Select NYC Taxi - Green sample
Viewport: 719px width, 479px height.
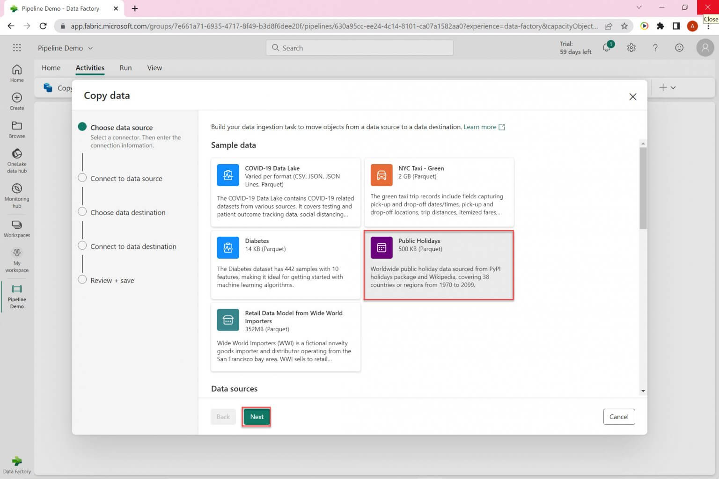tap(439, 192)
